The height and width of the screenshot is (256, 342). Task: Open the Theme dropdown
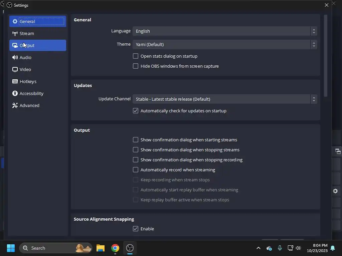click(225, 44)
